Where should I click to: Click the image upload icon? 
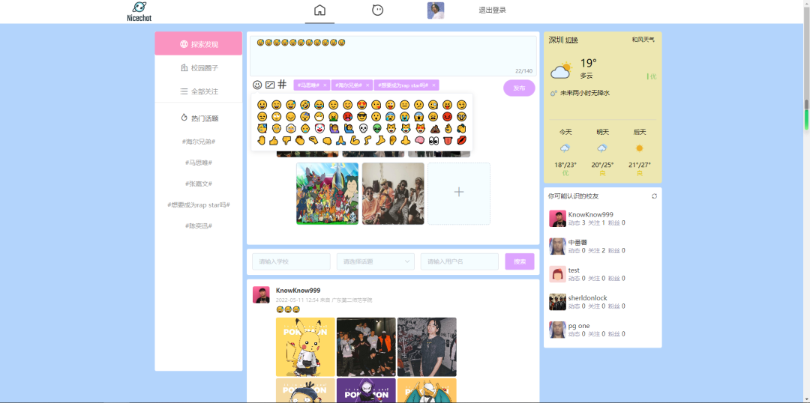270,85
